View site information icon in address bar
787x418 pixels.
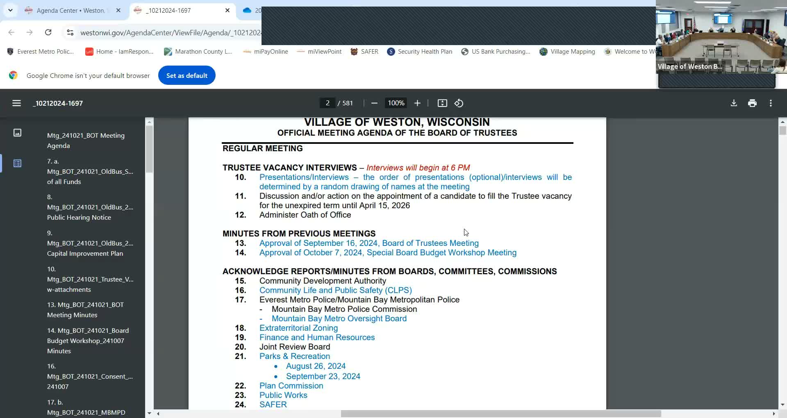pyautogui.click(x=70, y=32)
